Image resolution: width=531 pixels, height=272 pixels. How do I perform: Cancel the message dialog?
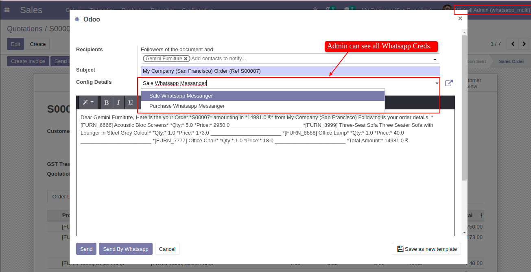167,249
